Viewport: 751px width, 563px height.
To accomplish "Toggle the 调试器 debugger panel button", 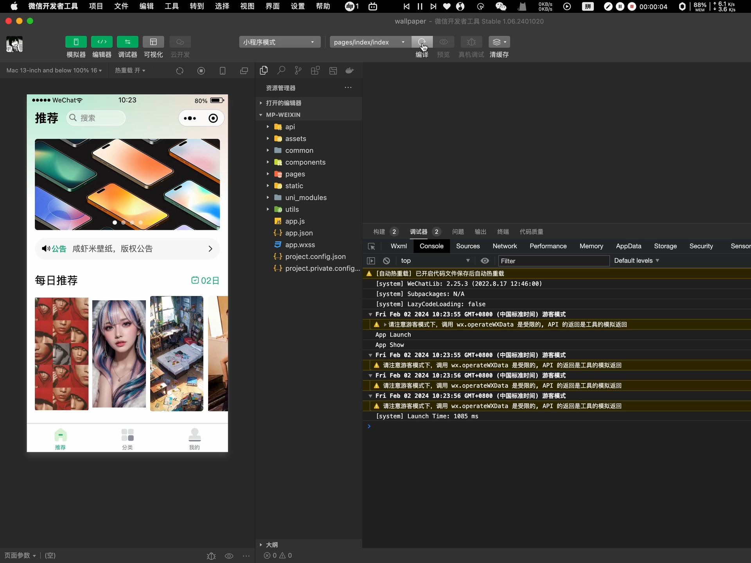I will pyautogui.click(x=128, y=42).
